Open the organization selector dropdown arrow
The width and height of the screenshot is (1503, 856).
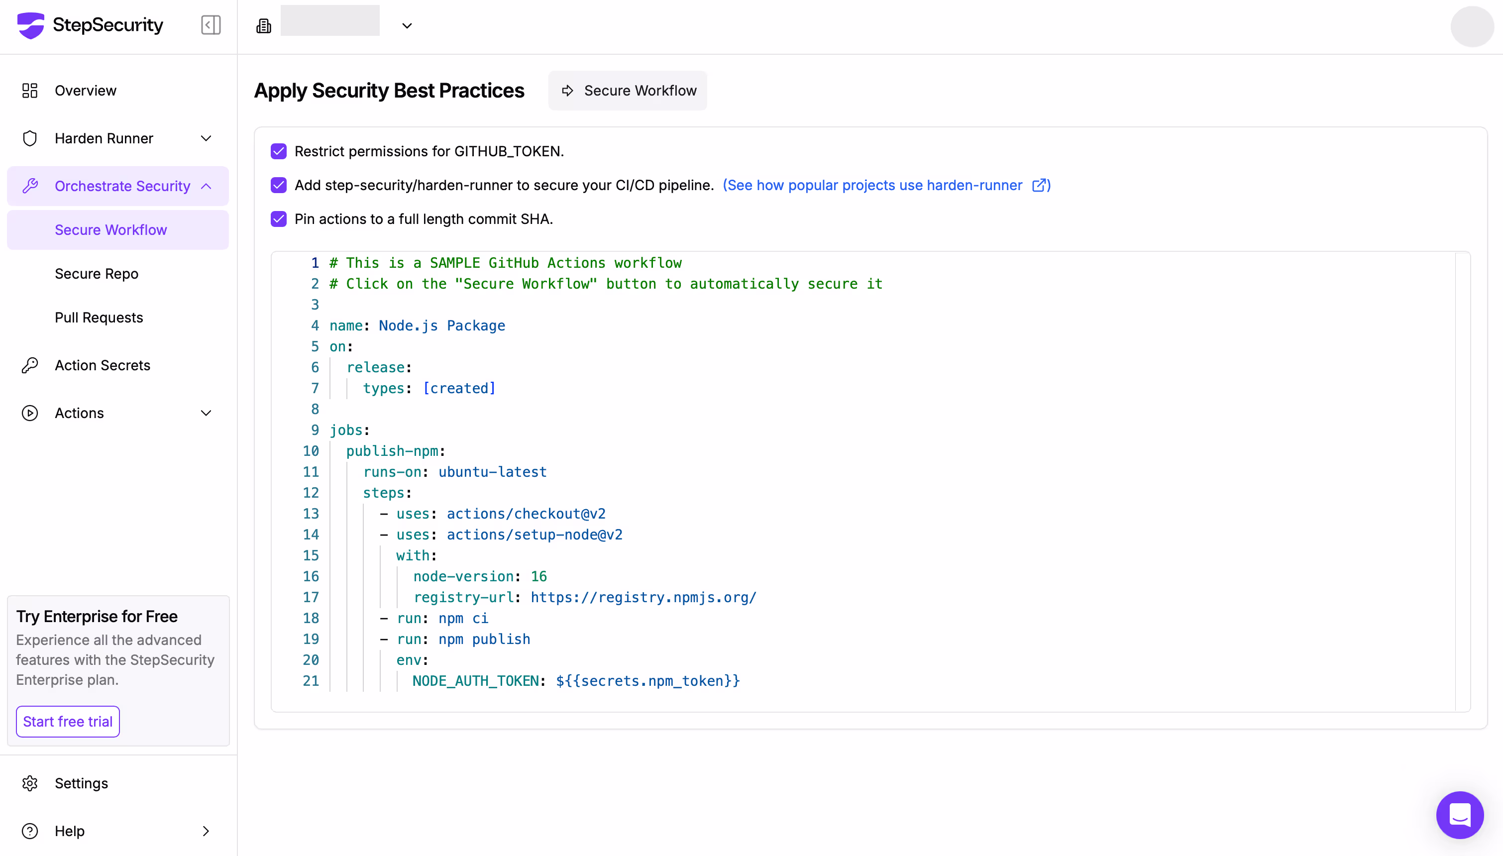tap(407, 26)
